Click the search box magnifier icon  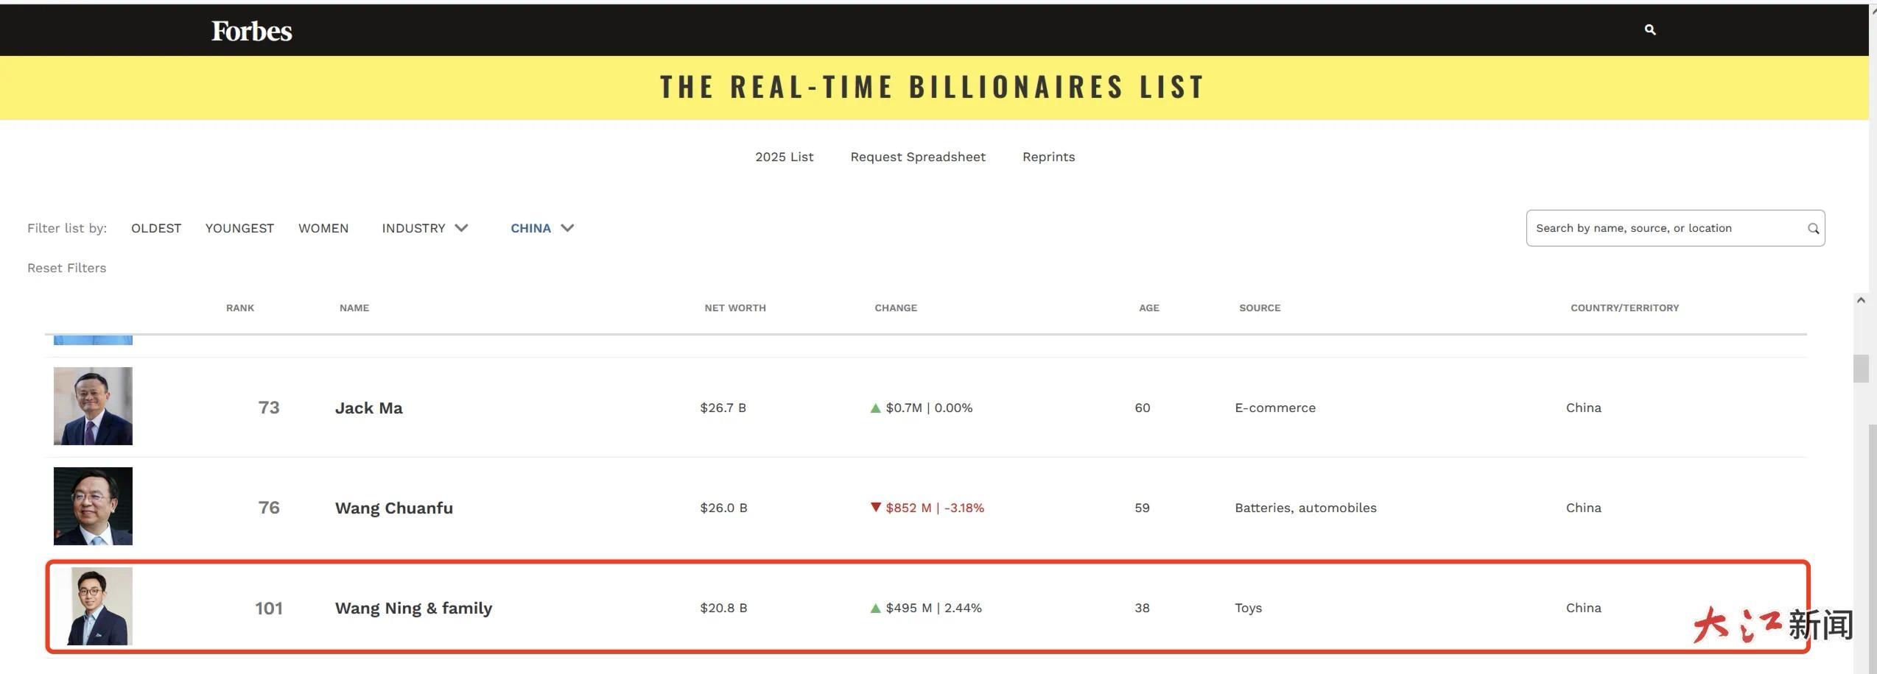pyautogui.click(x=1813, y=229)
